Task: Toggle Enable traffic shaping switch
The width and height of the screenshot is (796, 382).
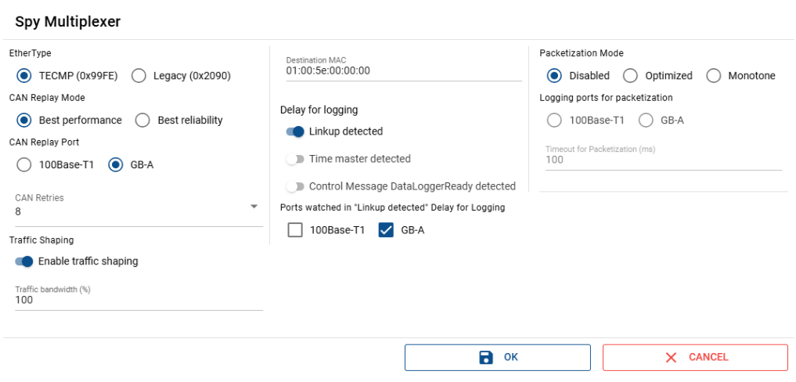Action: tap(24, 261)
